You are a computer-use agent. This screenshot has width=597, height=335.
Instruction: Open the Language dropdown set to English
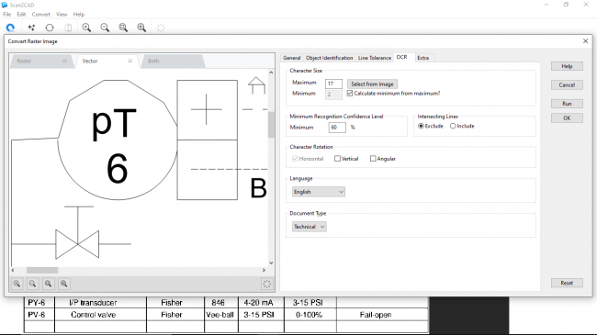point(319,192)
